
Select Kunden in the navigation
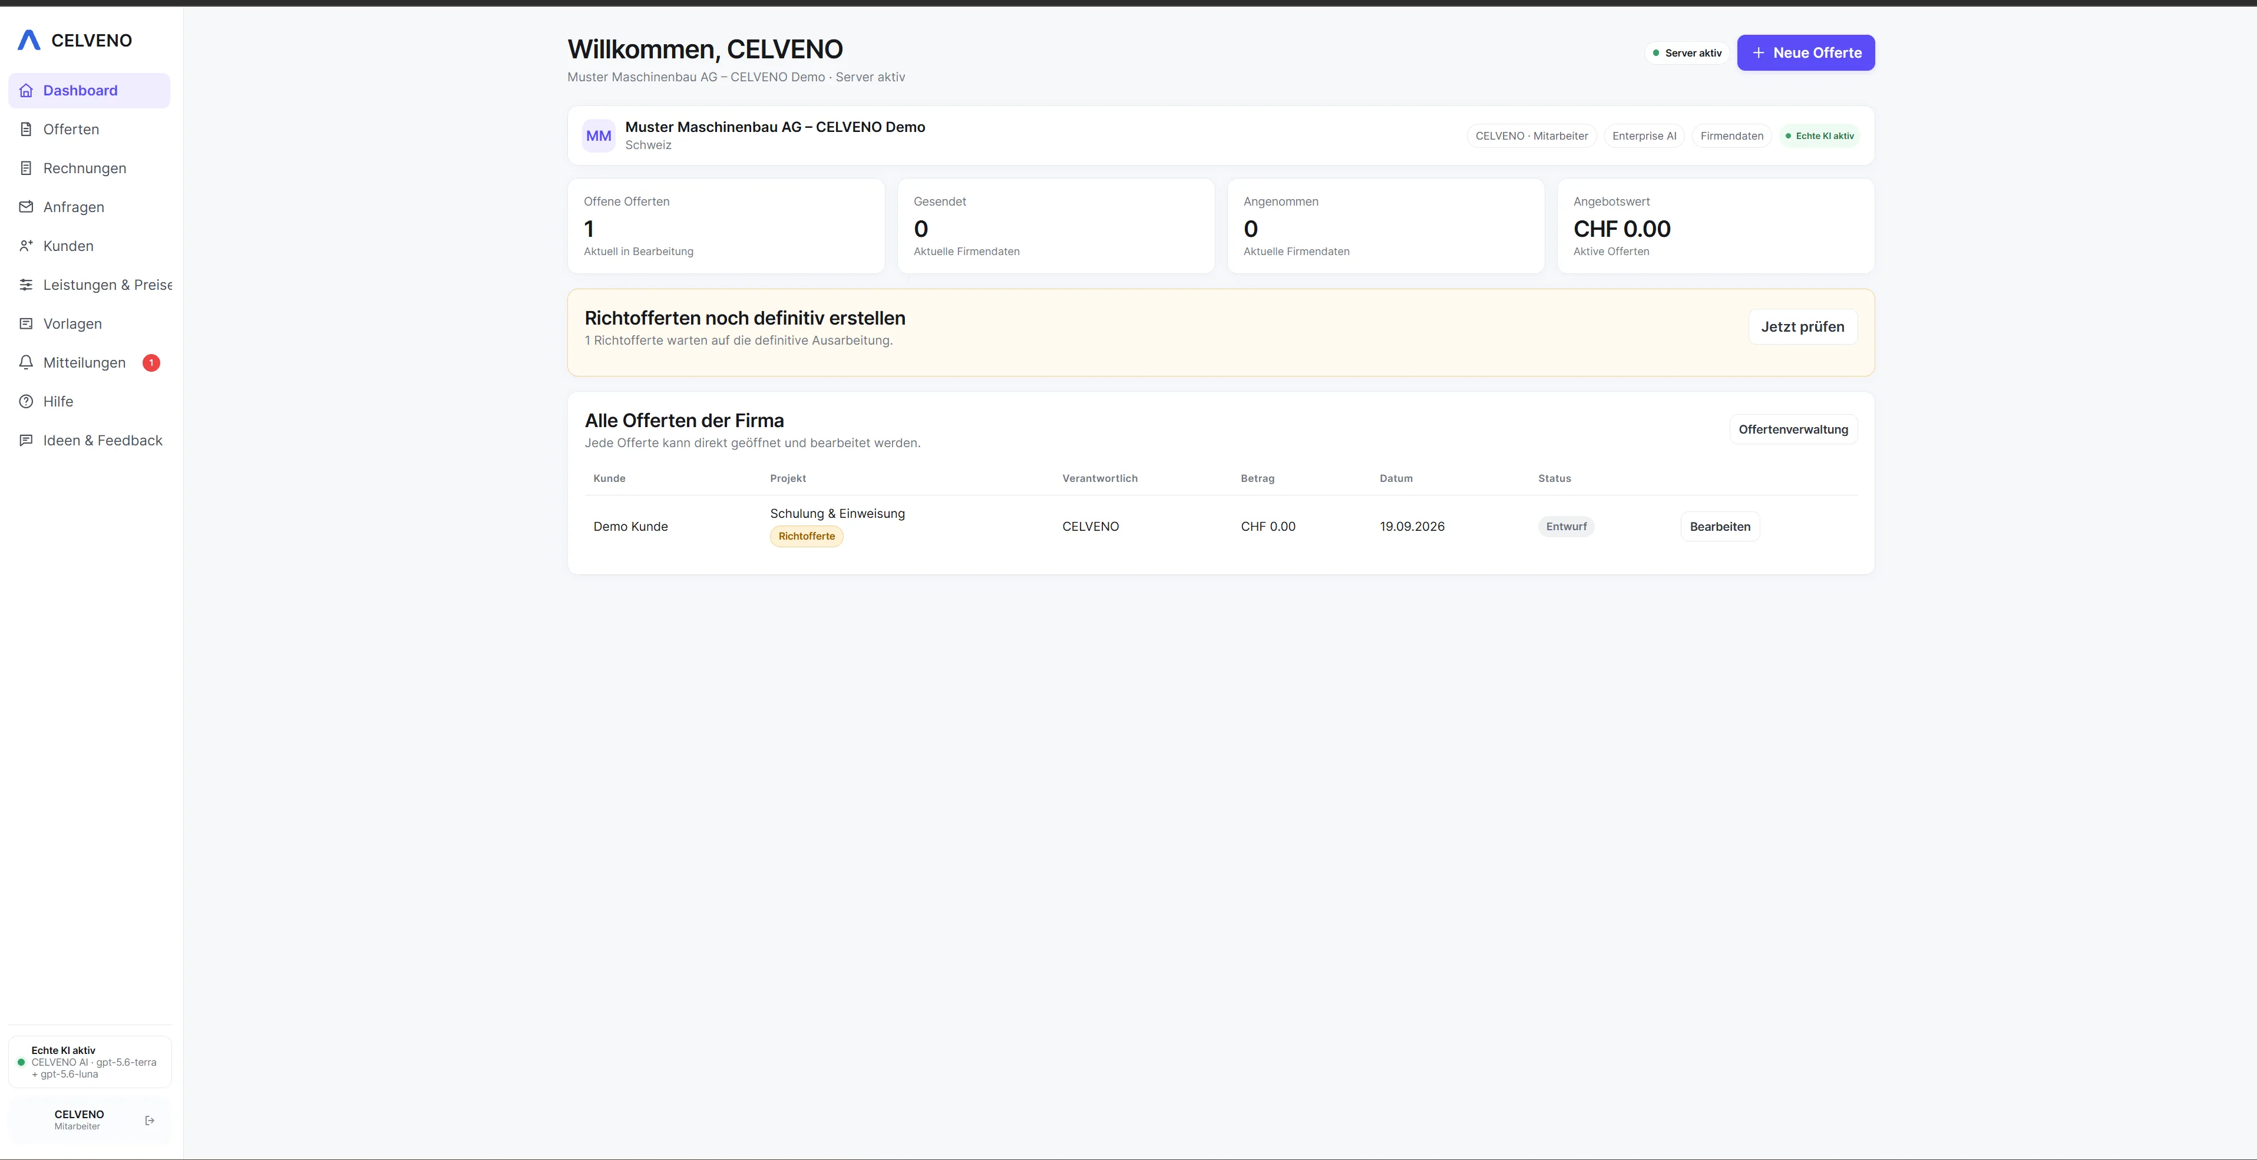[90, 246]
